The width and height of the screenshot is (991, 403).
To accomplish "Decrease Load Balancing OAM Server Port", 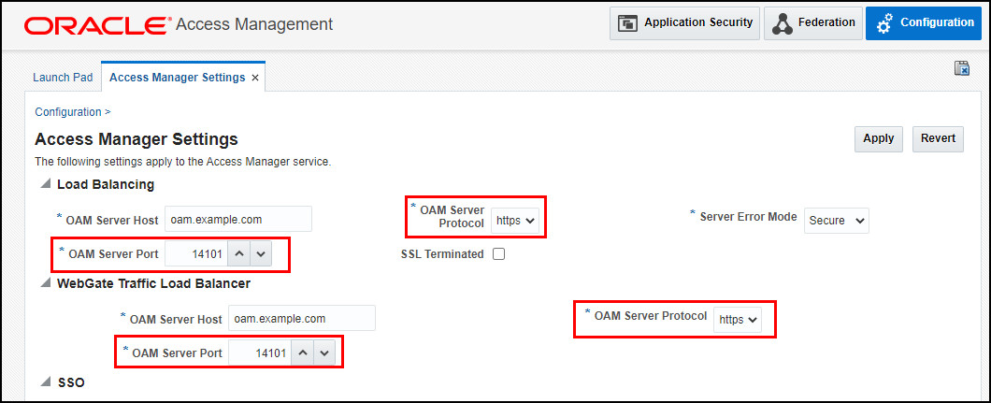I will 261,254.
